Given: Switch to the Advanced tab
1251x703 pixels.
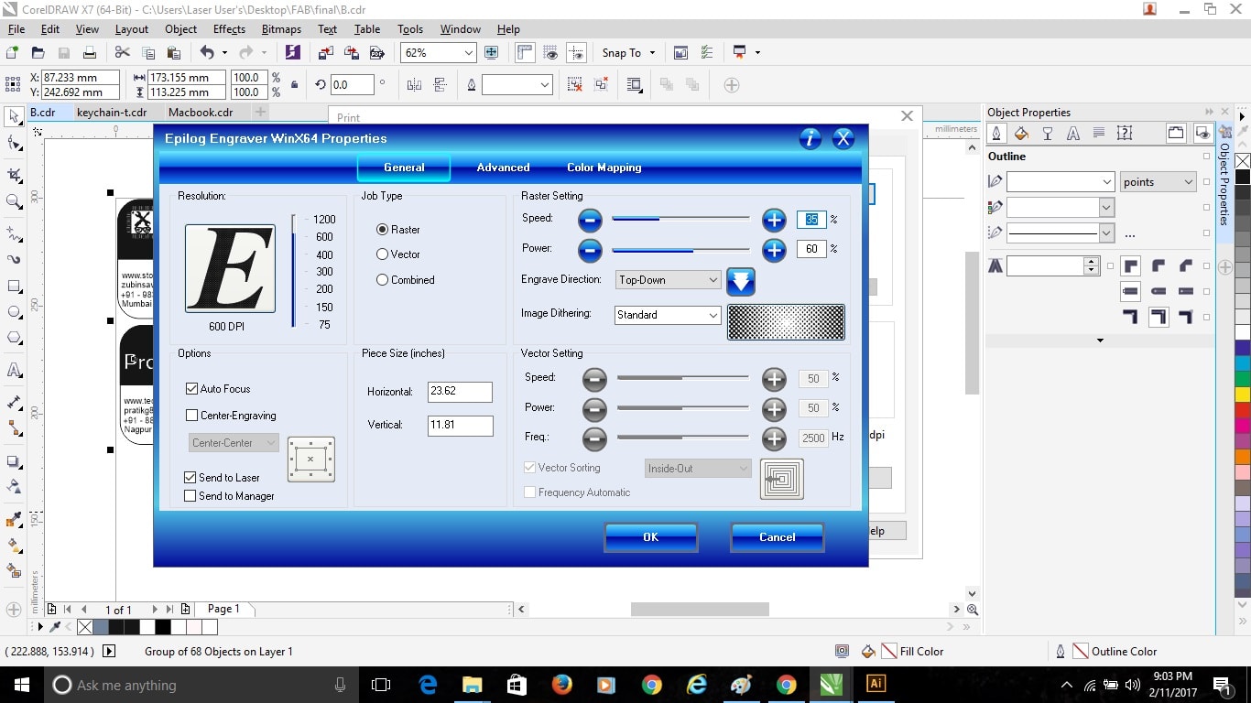Looking at the screenshot, I should point(503,168).
